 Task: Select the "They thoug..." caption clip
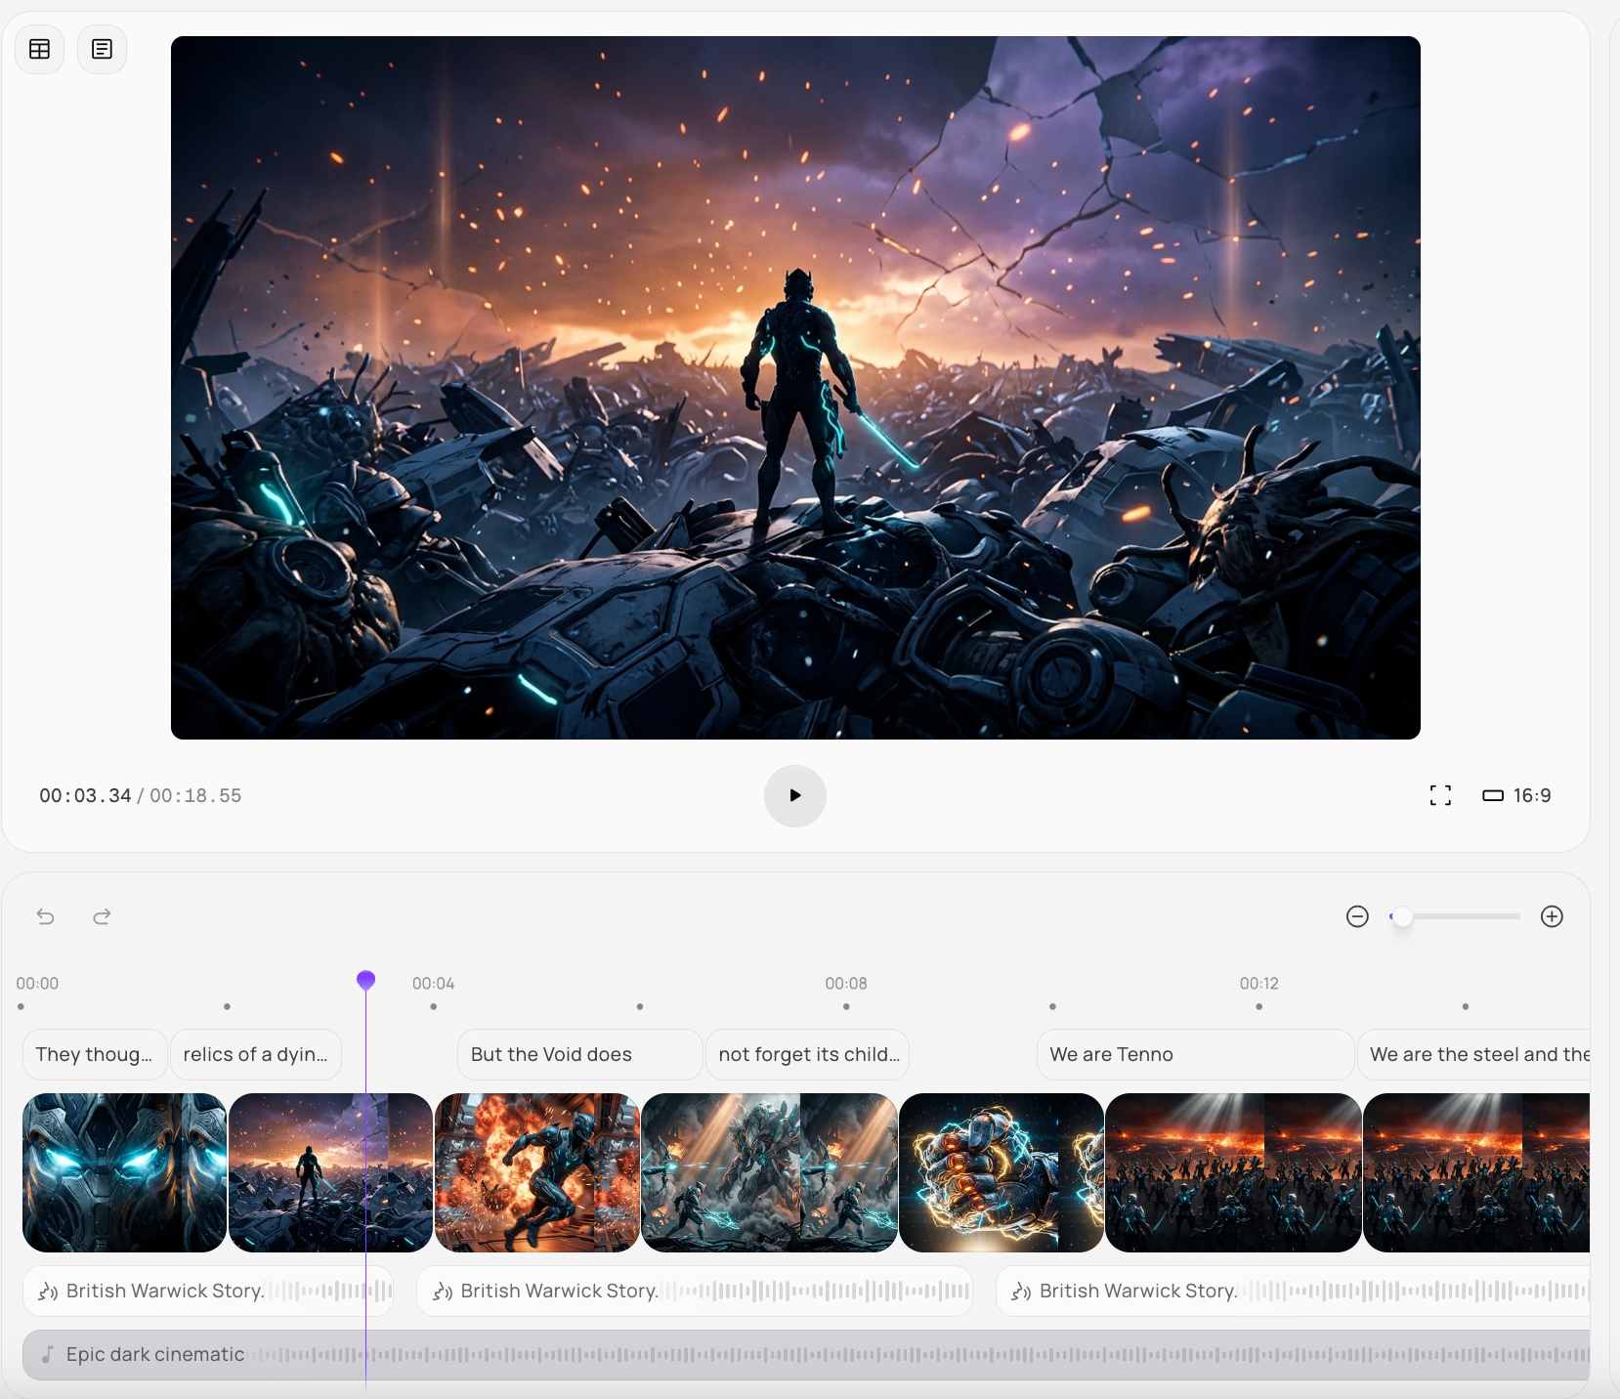94,1054
